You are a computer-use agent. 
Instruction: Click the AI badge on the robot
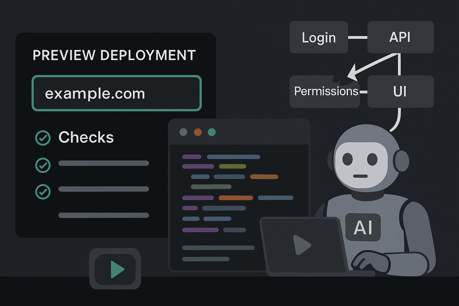coord(363,227)
